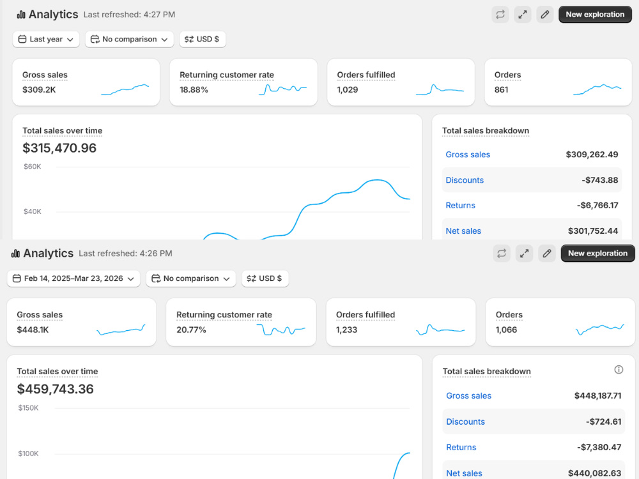The width and height of the screenshot is (639, 479).
Task: Click Returns link showing -$7,380.47
Action: click(x=461, y=447)
